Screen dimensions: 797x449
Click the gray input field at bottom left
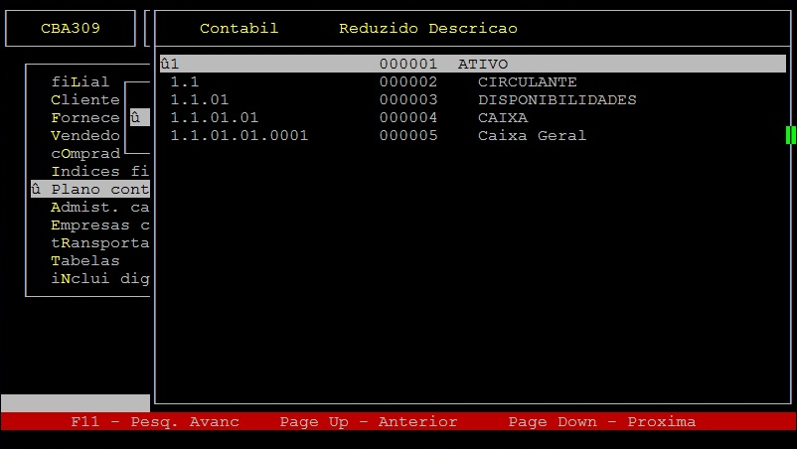(76, 403)
